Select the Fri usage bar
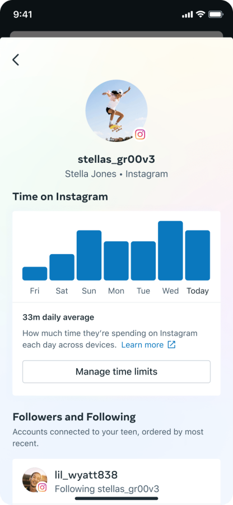Viewport: 233px width, 505px height. click(x=35, y=273)
